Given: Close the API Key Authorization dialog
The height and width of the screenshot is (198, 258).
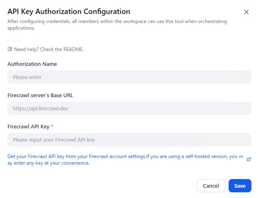Looking at the screenshot, I should [x=246, y=12].
